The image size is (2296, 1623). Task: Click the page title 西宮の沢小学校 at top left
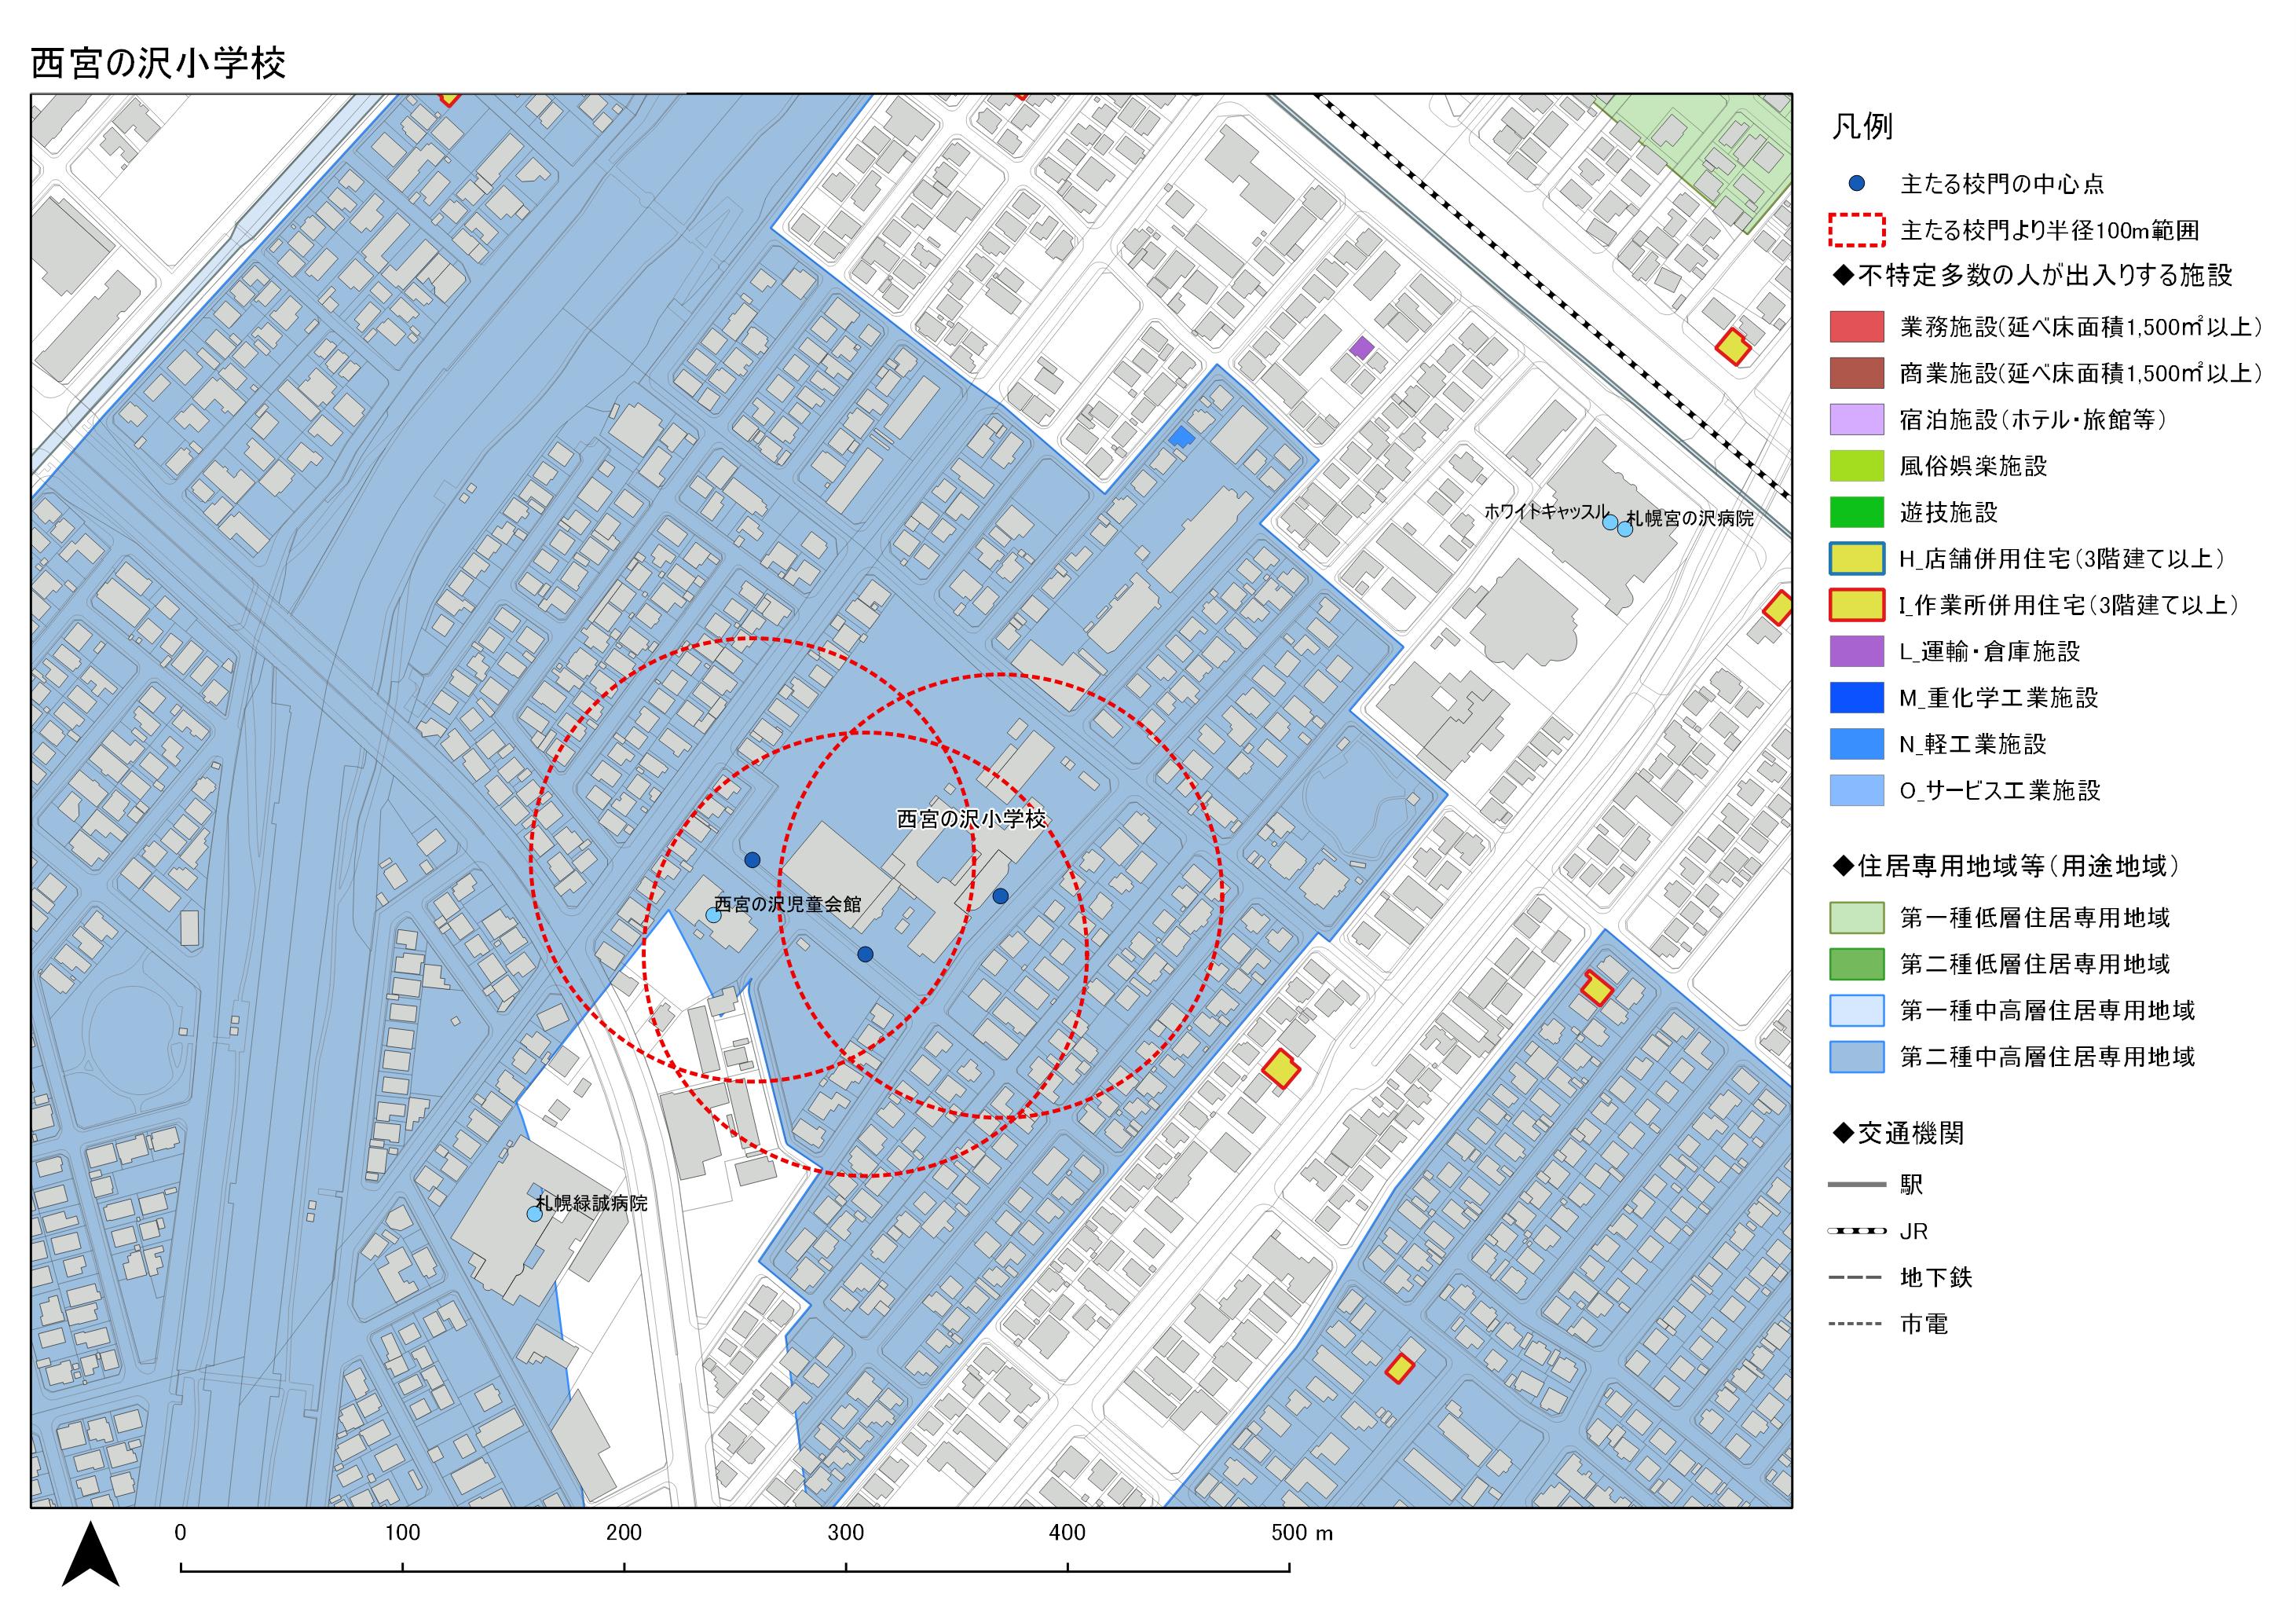[158, 63]
